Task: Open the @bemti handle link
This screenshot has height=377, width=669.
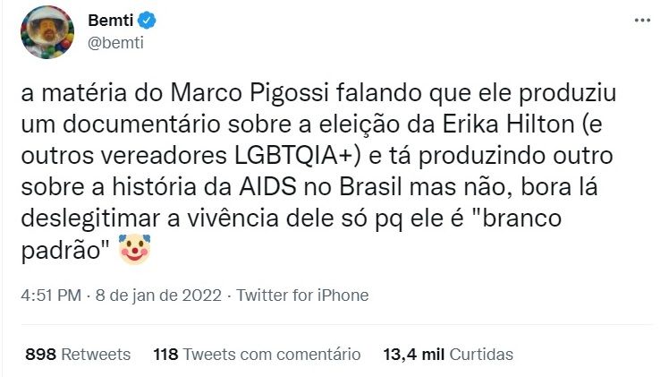Action: point(116,42)
